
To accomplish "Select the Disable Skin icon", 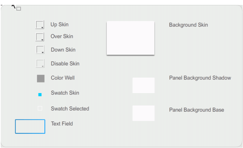I will (40, 63).
